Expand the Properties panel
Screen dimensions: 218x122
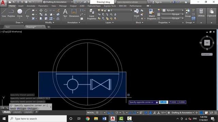[x=164, y=22]
